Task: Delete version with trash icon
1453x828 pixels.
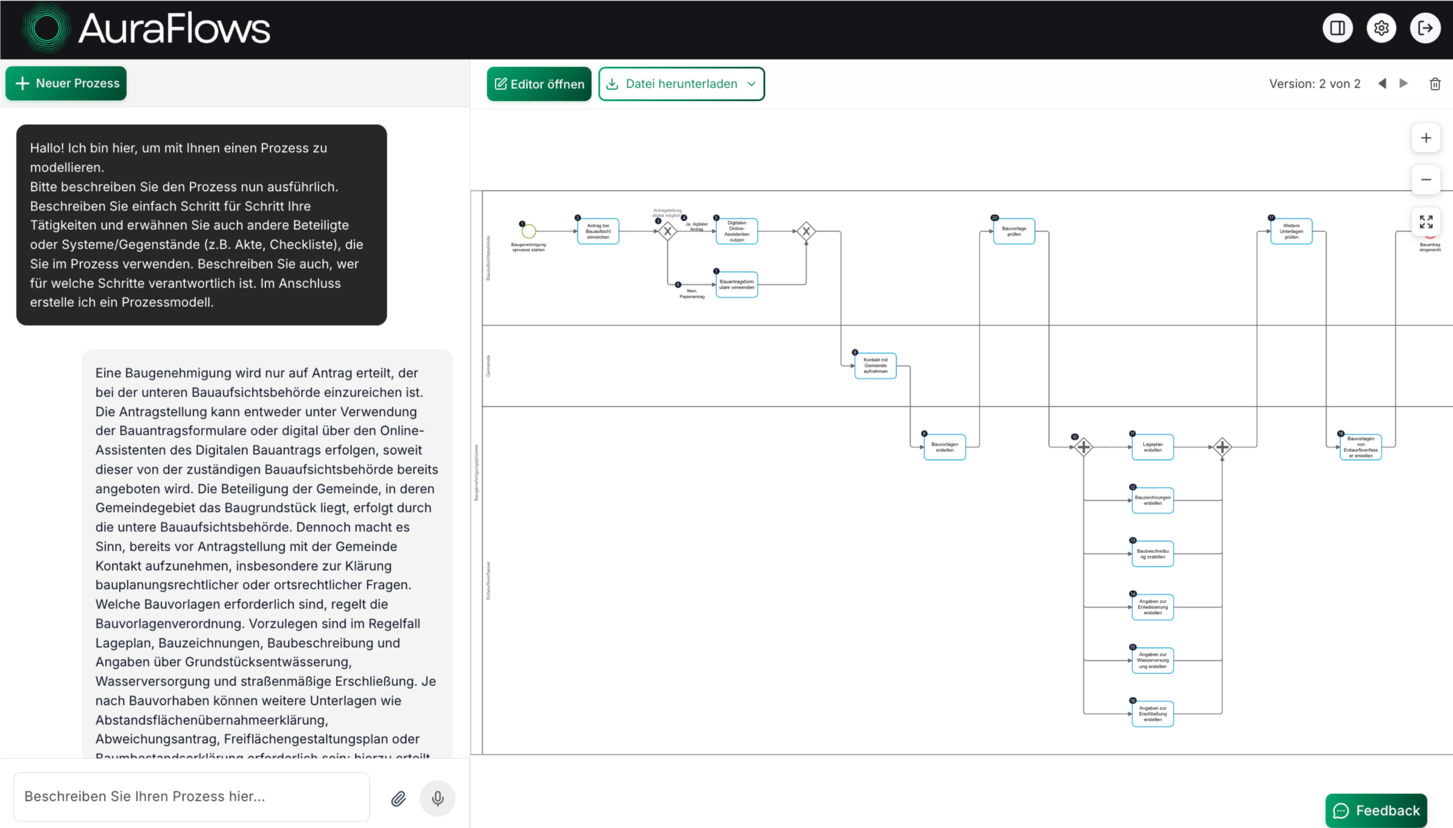Action: 1435,84
